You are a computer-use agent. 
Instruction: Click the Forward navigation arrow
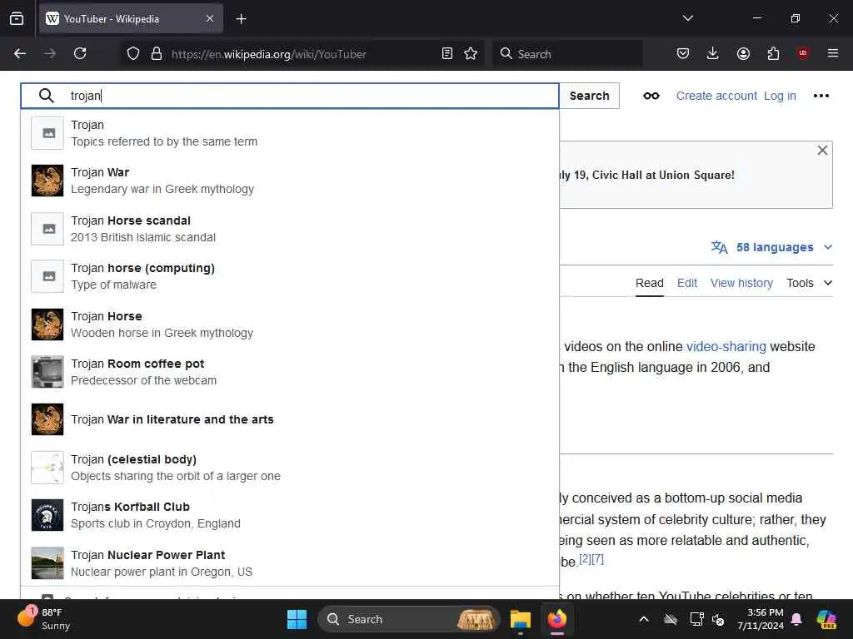pos(49,53)
